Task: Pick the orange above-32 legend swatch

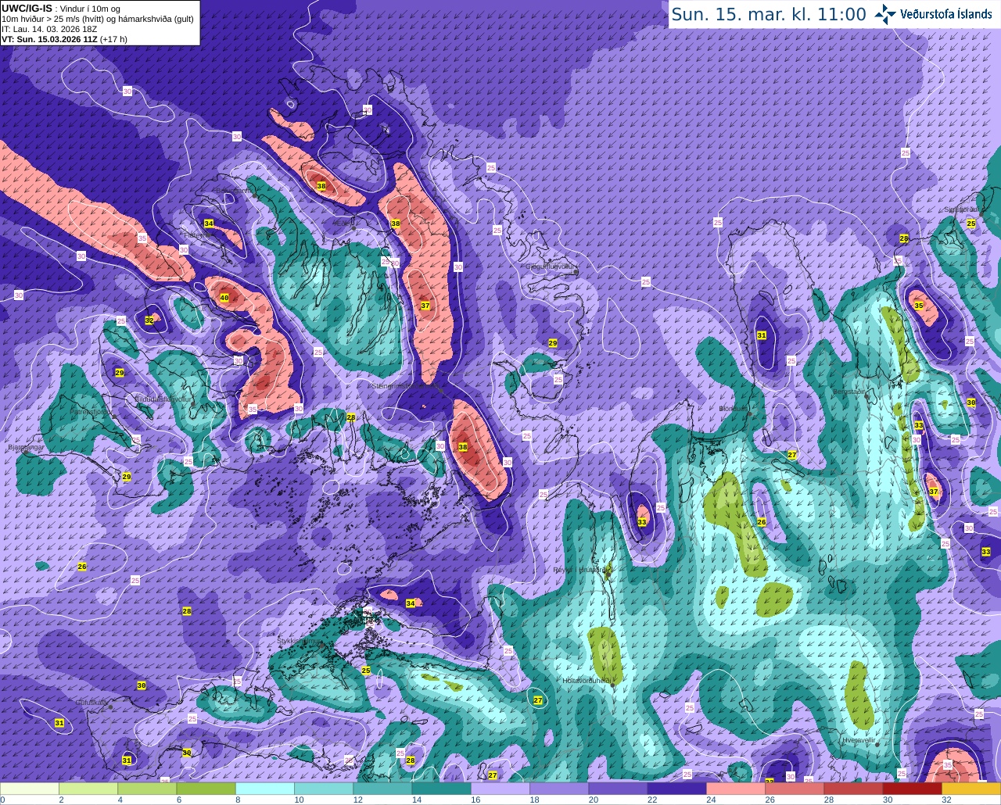Action: [x=971, y=789]
